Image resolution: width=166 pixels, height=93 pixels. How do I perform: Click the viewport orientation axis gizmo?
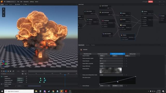[x=4, y=63]
